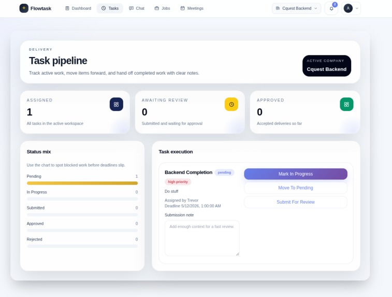392x297 pixels.
Task: Click the Rejected status bar
Action: (82, 246)
